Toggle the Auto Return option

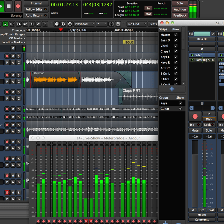[36, 16]
